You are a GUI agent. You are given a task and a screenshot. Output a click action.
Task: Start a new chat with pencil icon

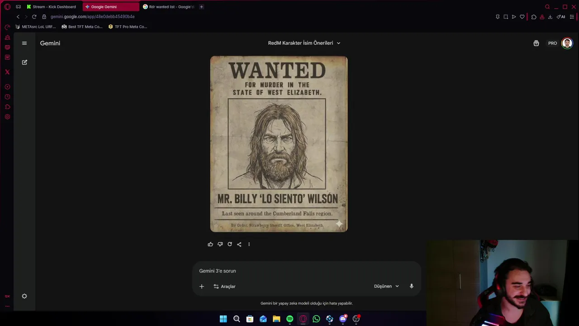tap(24, 62)
